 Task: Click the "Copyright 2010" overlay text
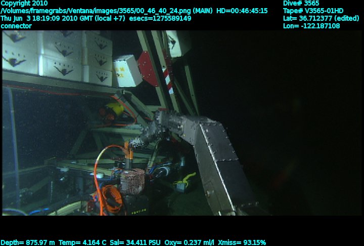(x=24, y=4)
